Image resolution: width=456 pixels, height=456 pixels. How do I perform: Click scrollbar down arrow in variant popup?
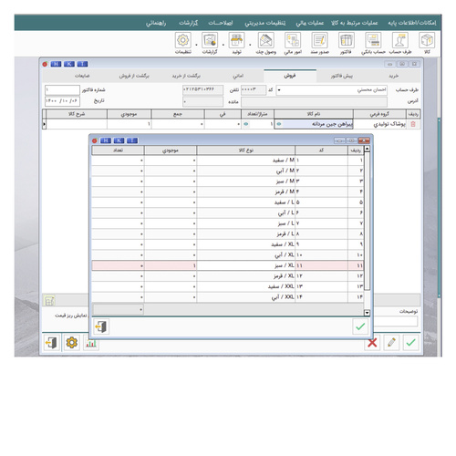point(367,313)
